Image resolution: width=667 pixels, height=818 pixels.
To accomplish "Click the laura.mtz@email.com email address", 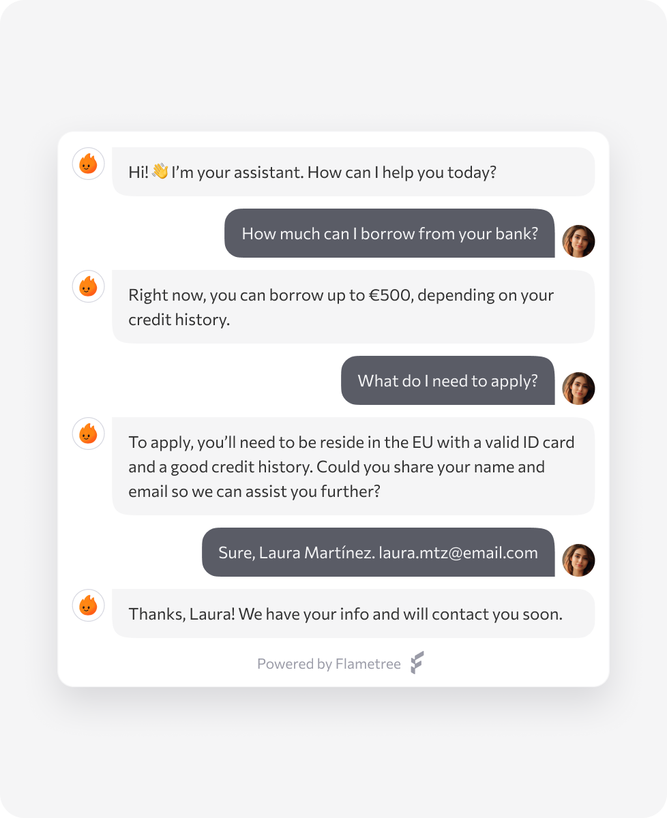I will (458, 553).
